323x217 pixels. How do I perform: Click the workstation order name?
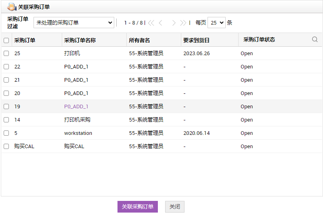click(x=78, y=133)
